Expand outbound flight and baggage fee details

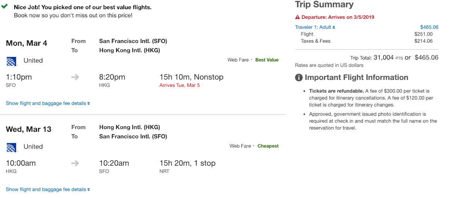[x=48, y=103]
